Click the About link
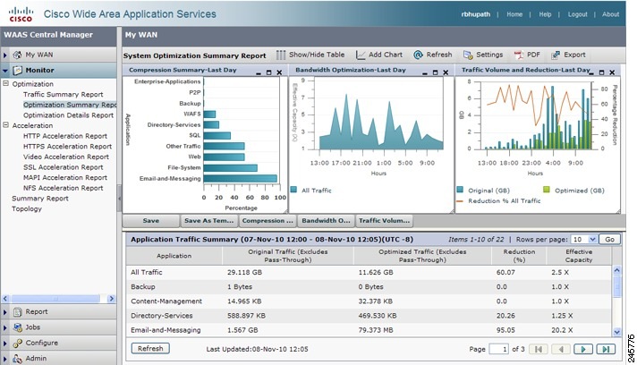This screenshot has width=637, height=365. [610, 14]
